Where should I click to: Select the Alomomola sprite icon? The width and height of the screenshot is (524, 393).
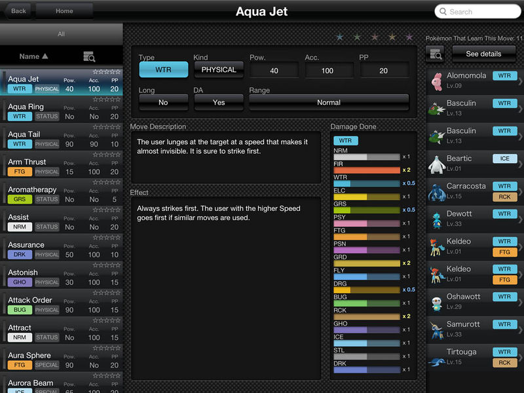coord(437,80)
